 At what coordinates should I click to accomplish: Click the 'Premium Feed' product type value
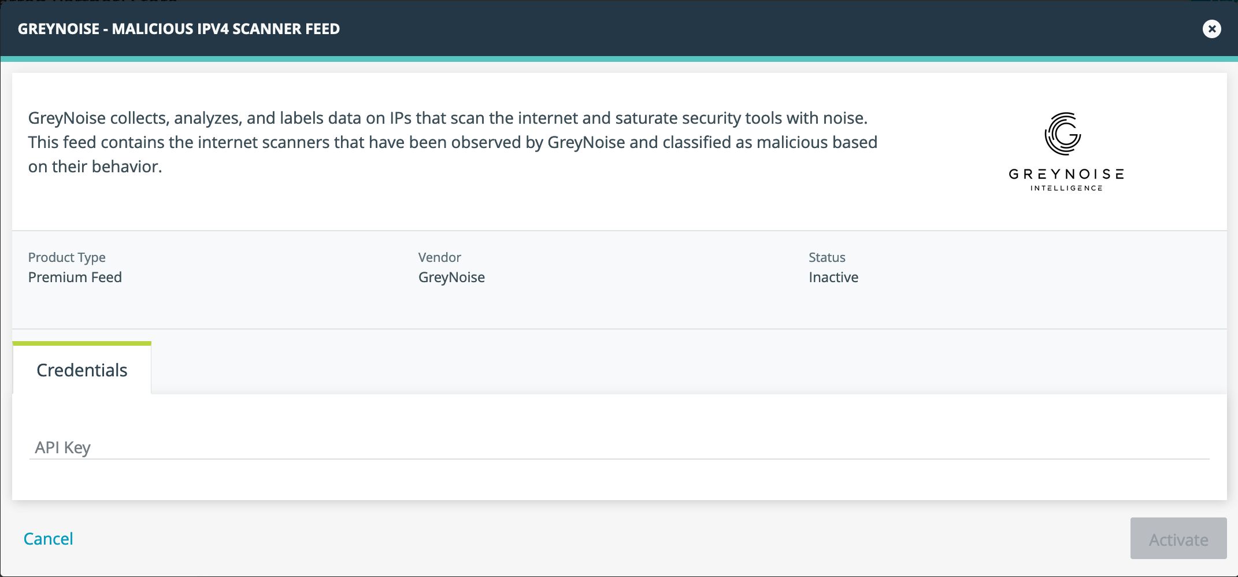click(x=75, y=277)
